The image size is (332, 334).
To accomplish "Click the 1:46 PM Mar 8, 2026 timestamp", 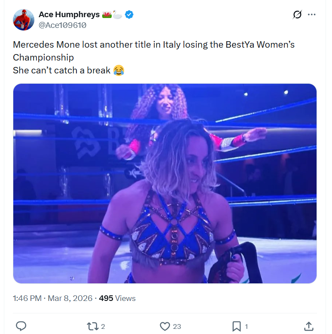I will [x=52, y=298].
